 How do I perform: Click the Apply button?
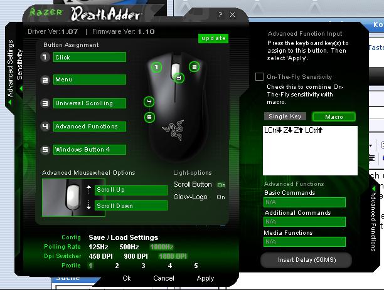click(205, 279)
